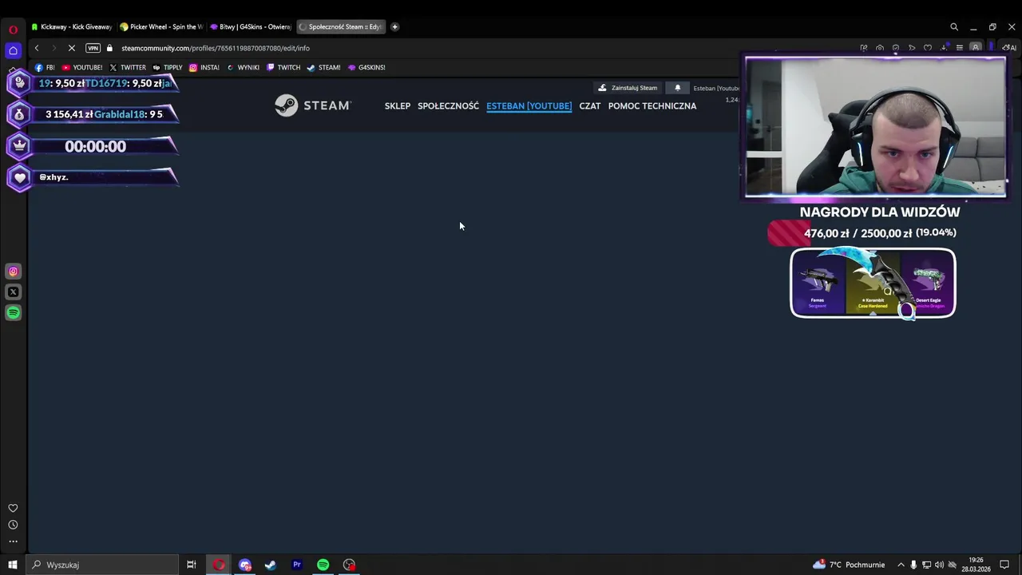Open G4SKINS! bookmark
The image size is (1022, 575).
click(366, 67)
